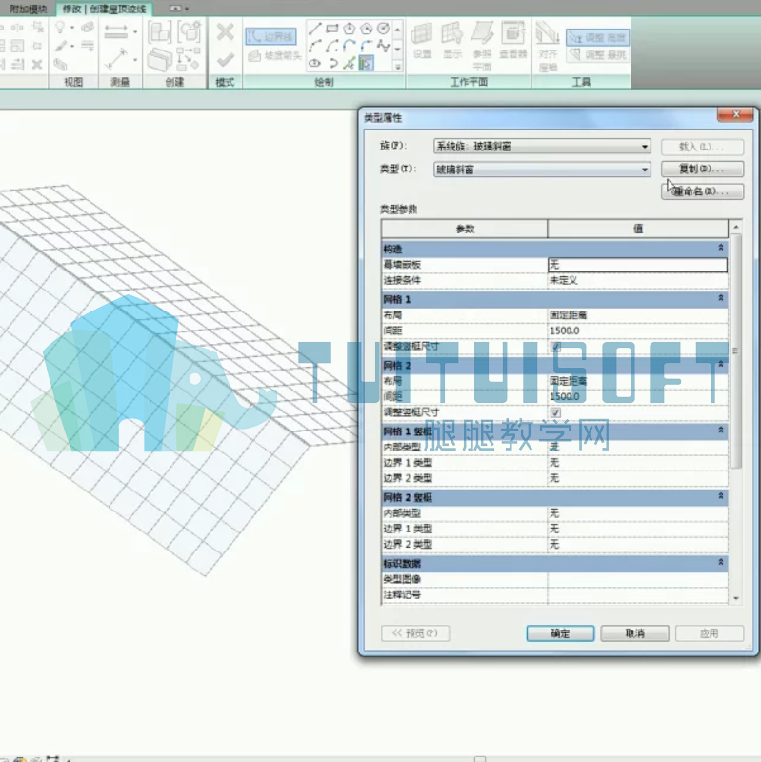Select the Spline draw tool

pos(384,46)
